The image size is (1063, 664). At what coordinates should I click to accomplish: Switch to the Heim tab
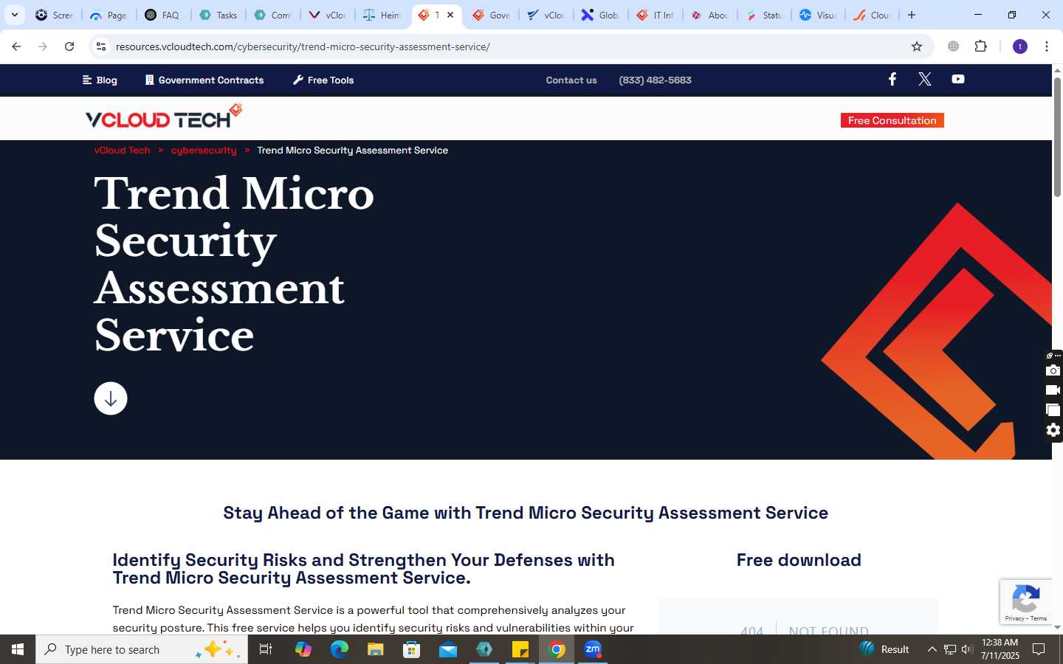[x=382, y=15]
